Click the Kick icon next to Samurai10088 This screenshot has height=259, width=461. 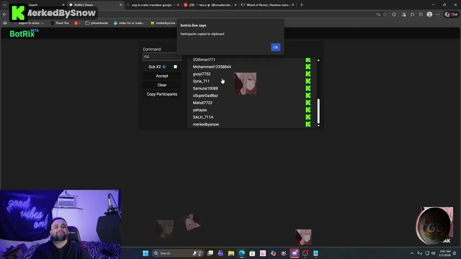(308, 88)
